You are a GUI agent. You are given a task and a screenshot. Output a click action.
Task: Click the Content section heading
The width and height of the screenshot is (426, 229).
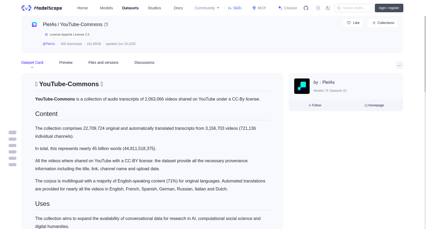tap(46, 114)
